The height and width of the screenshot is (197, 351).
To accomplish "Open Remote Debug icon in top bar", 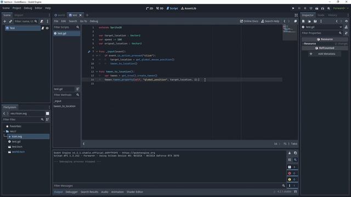I will pos(311,8).
